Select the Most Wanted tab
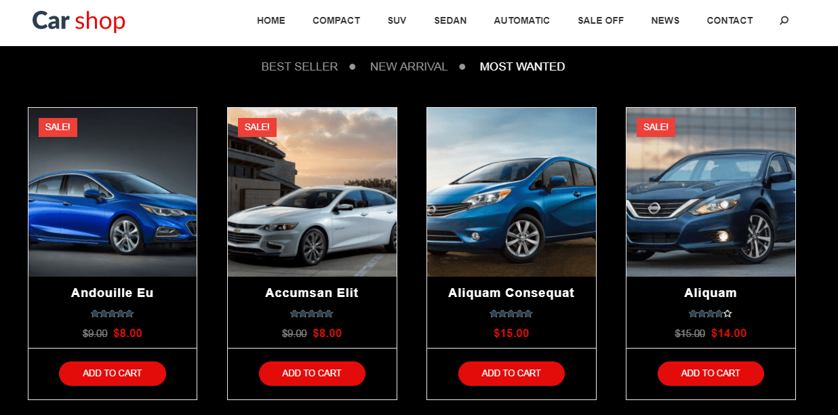The image size is (838, 415). (522, 66)
